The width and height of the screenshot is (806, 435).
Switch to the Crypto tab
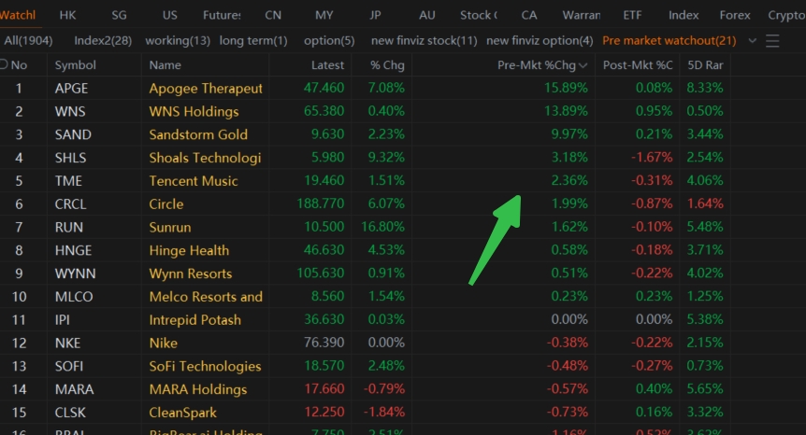click(x=786, y=15)
